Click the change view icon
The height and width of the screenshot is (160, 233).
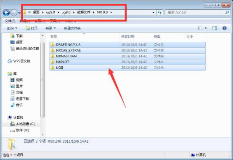coord(200,28)
